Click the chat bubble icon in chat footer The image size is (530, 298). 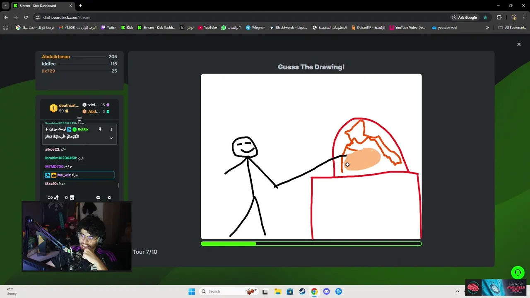pos(98,198)
